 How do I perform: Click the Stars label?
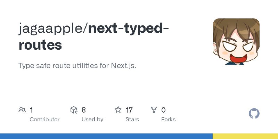click(132, 120)
